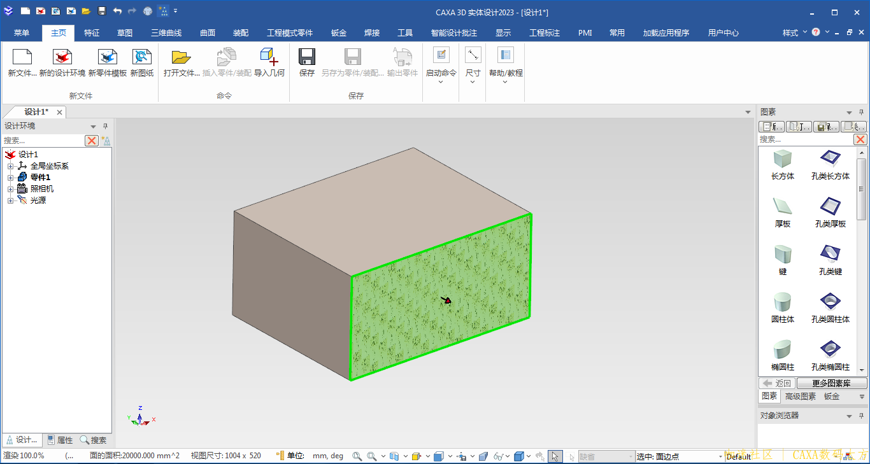
Task: Switch to the 草图 ribbon tab
Action: pyautogui.click(x=125, y=33)
